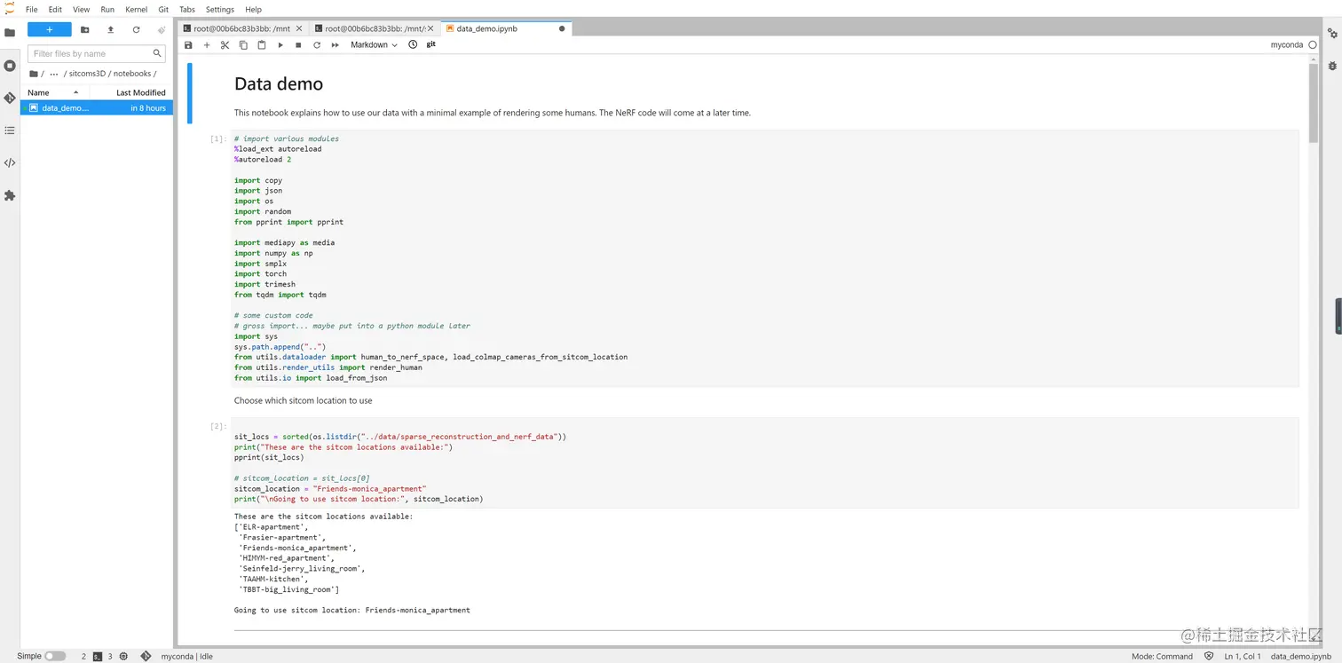Open the Settings menu
The width and height of the screenshot is (1342, 663).
click(220, 10)
